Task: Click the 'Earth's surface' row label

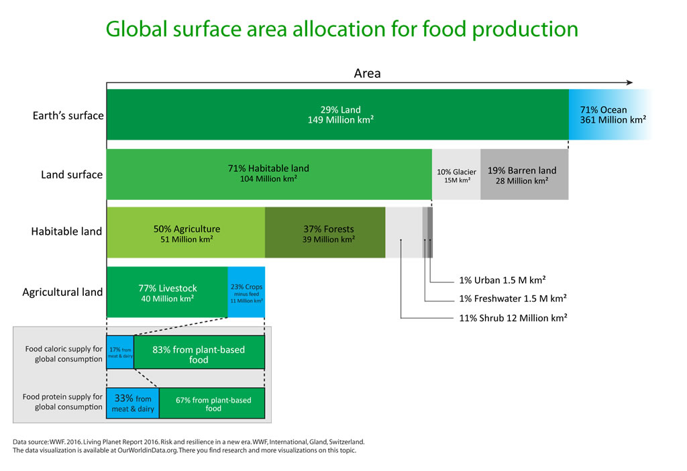Action: pyautogui.click(x=68, y=115)
